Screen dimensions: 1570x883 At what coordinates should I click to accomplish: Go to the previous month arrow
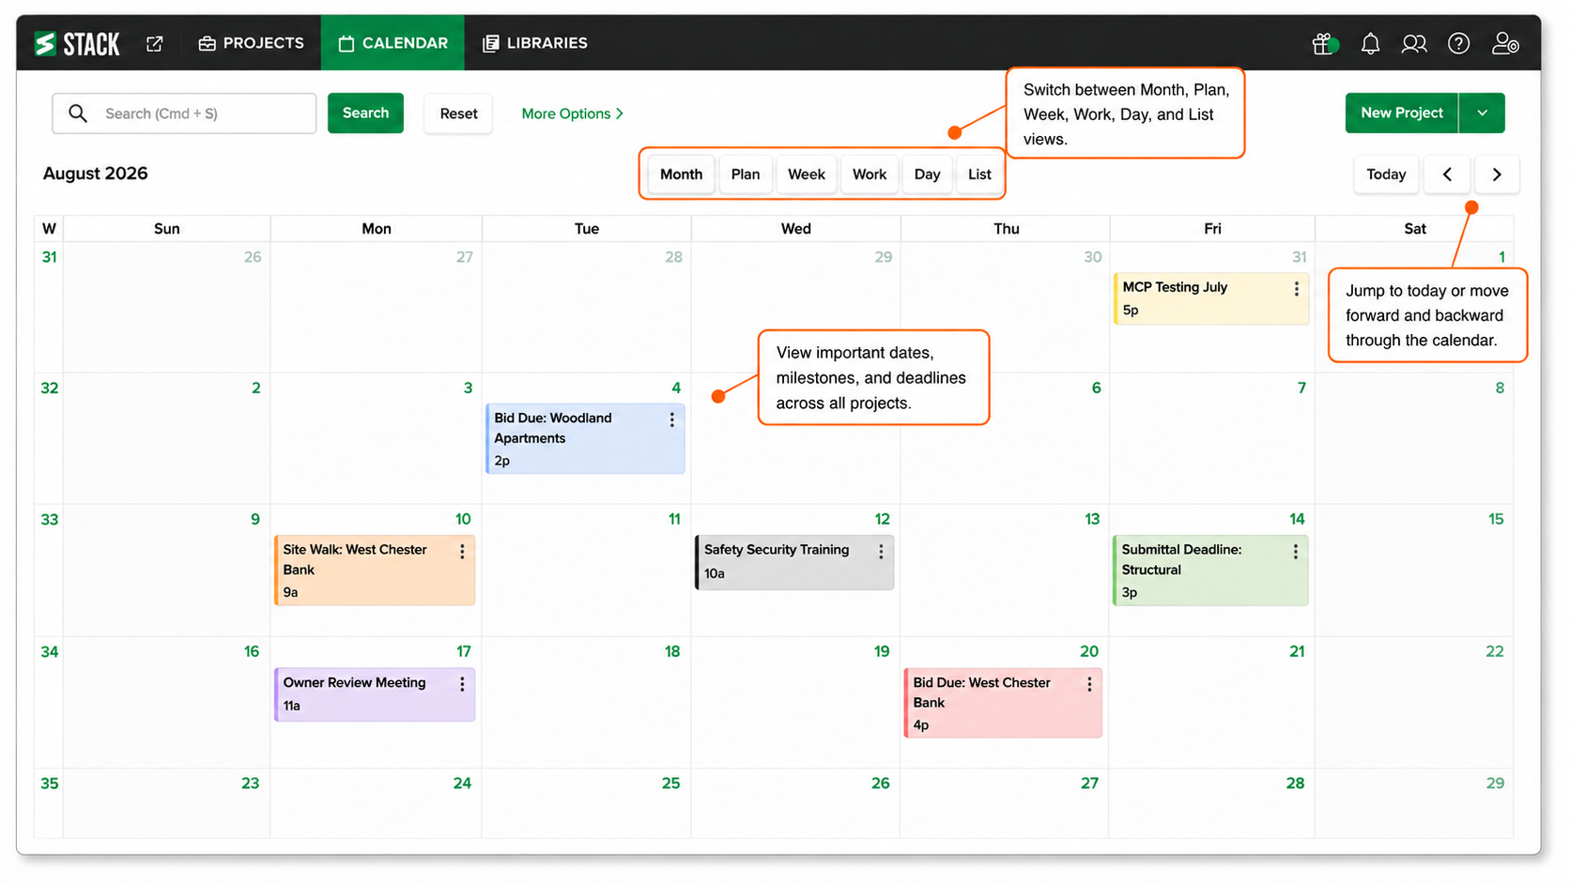[x=1447, y=175]
